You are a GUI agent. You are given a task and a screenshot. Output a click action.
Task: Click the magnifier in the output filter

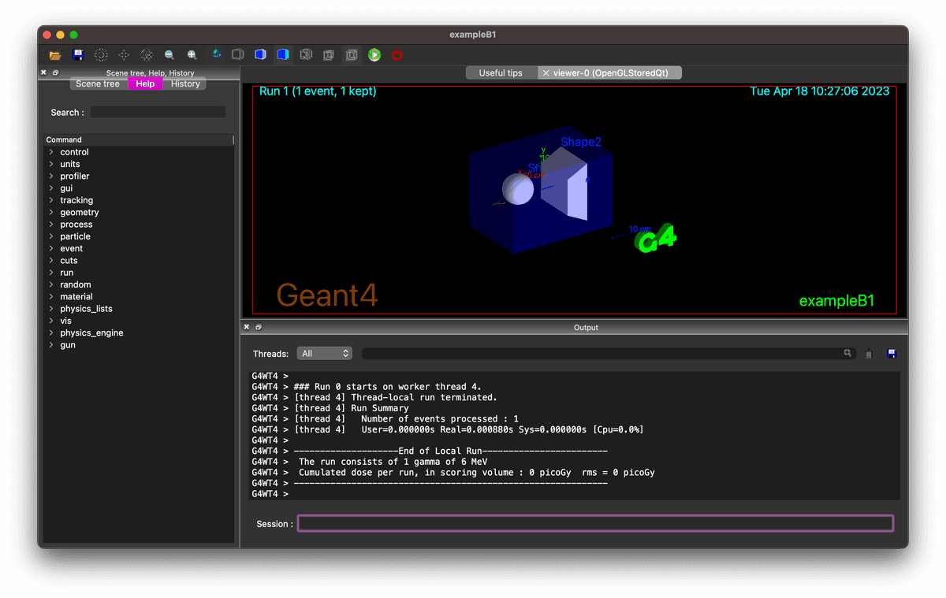[x=848, y=354]
